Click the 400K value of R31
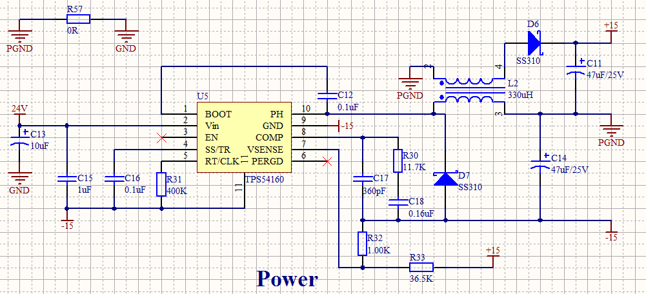This screenshot has width=646, height=294. tap(176, 191)
